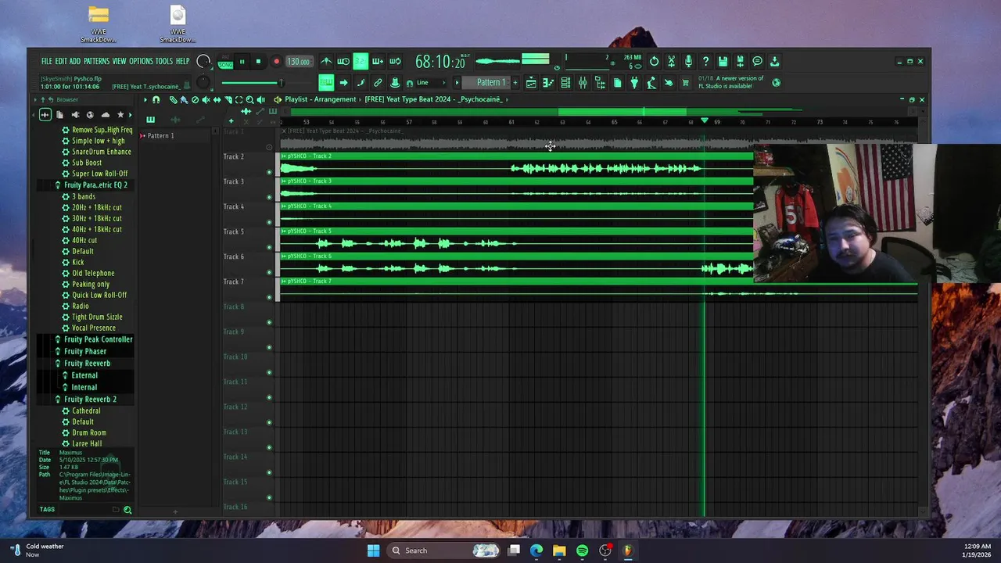Select the playlist Mute tool
Screen dimensions: 1001x563
pyautogui.click(x=206, y=100)
